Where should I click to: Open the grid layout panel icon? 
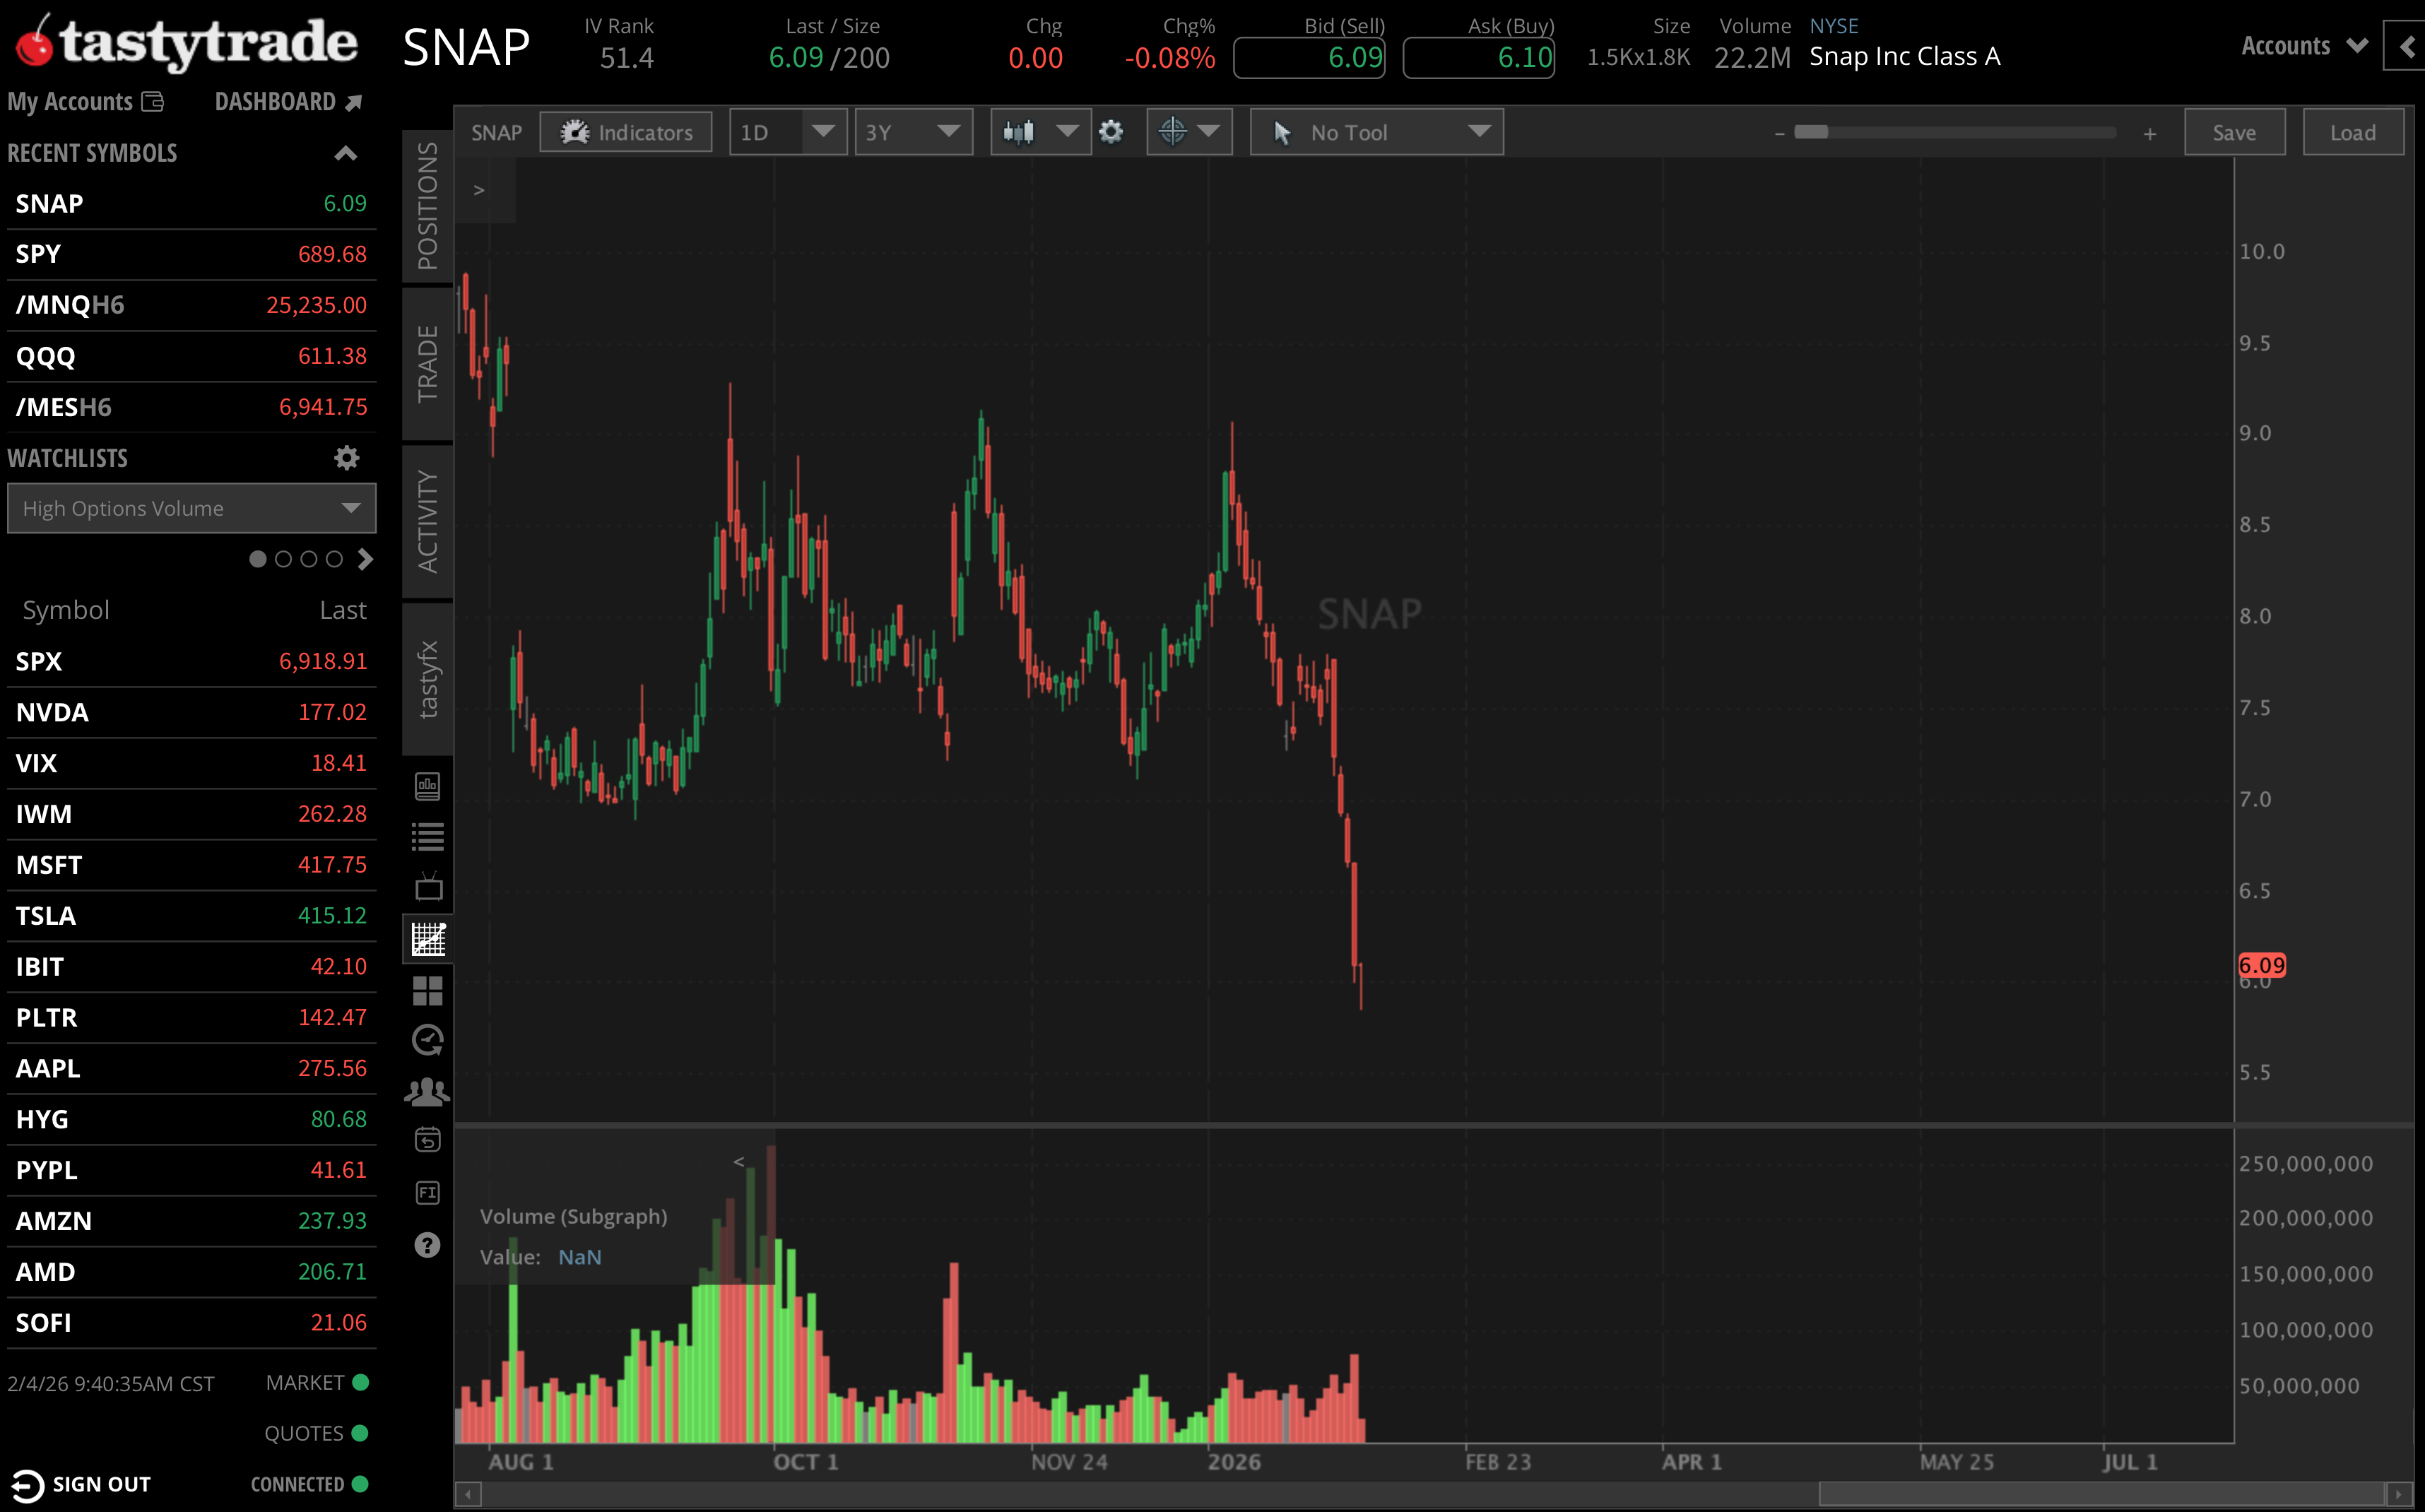click(427, 991)
